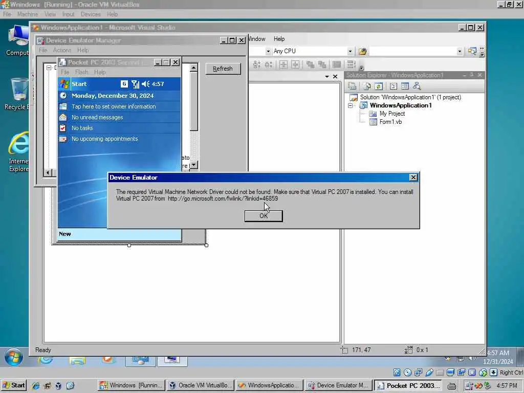
Task: Click the Pocket PC speaker volume icon
Action: [x=145, y=84]
